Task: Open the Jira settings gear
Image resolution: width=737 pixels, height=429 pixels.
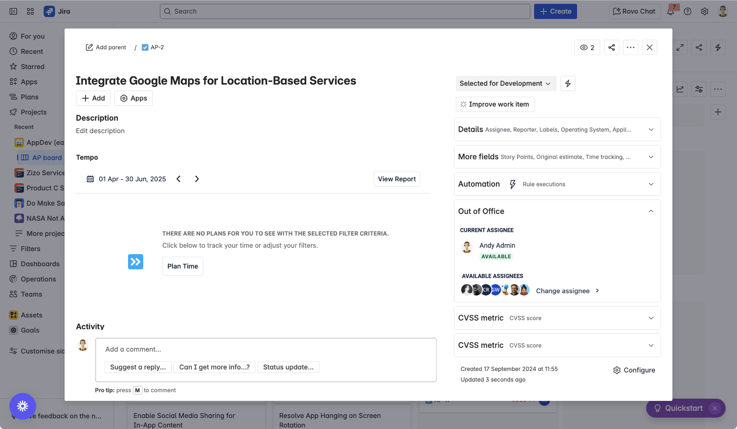Action: [704, 12]
